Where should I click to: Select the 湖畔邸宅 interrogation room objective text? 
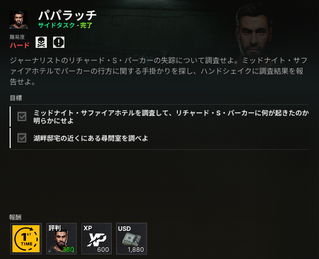90,138
